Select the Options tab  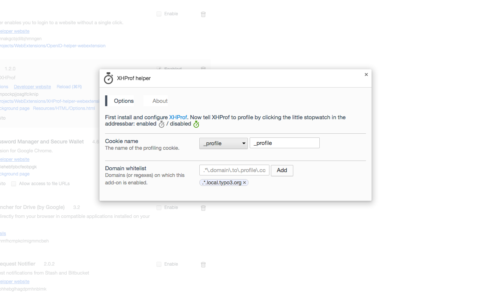(x=123, y=101)
